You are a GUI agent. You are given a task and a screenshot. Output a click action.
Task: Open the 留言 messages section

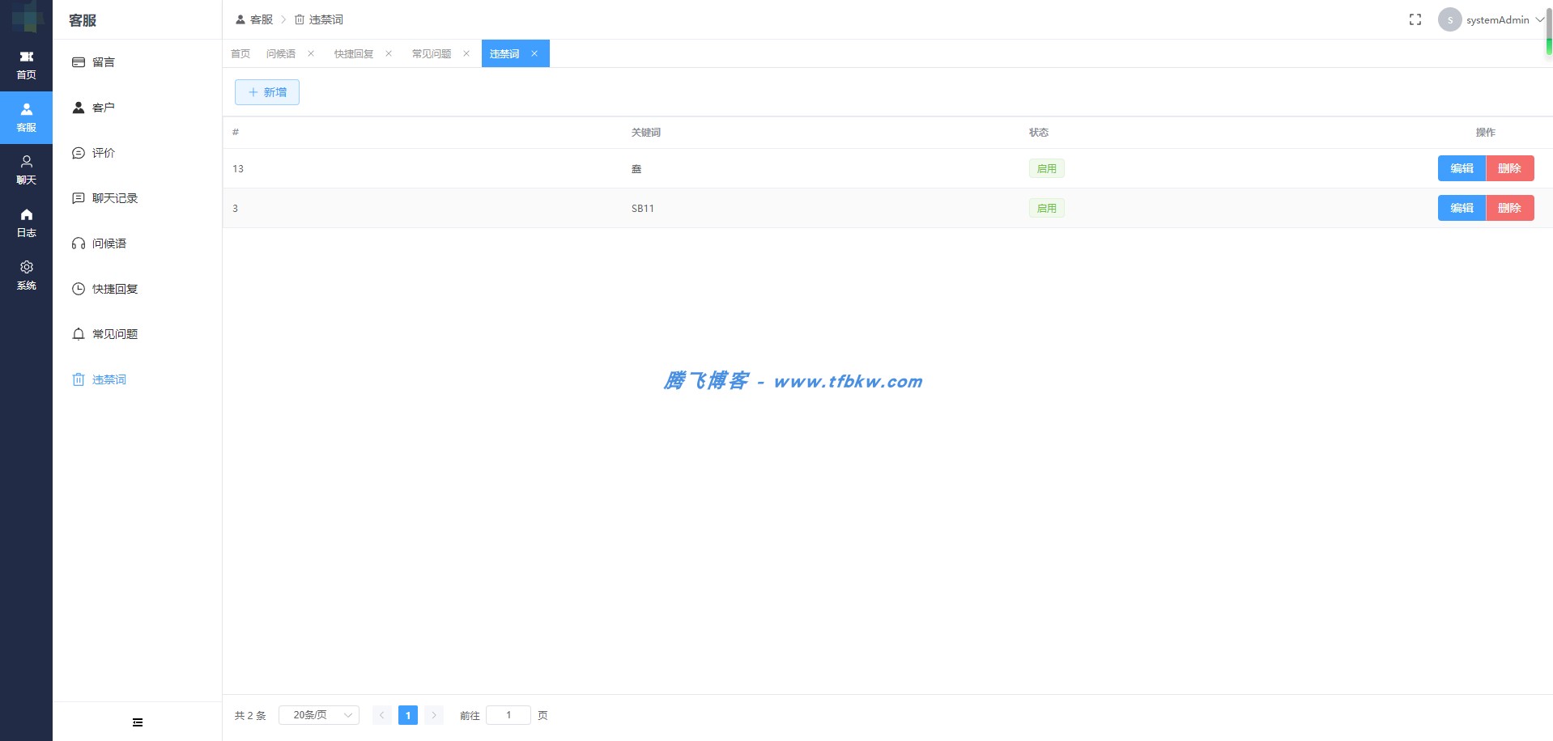coord(103,62)
